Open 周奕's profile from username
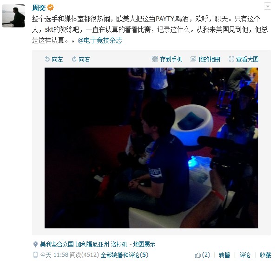 [39, 8]
